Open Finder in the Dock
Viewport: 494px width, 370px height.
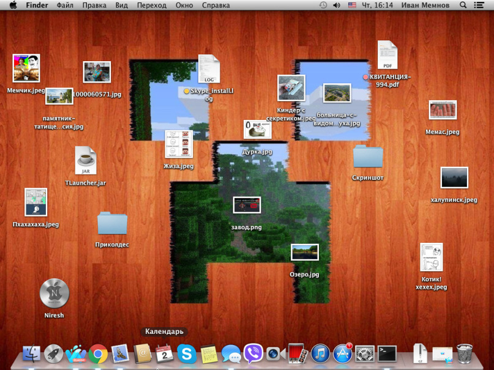[31, 353]
